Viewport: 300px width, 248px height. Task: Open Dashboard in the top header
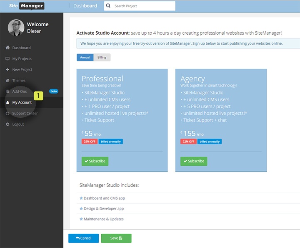pyautogui.click(x=85, y=6)
